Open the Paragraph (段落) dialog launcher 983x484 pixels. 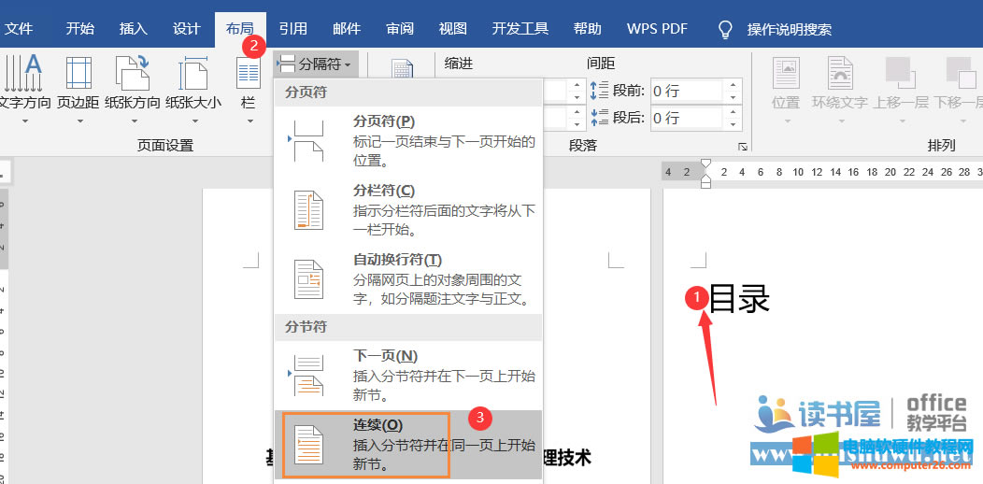(x=743, y=147)
